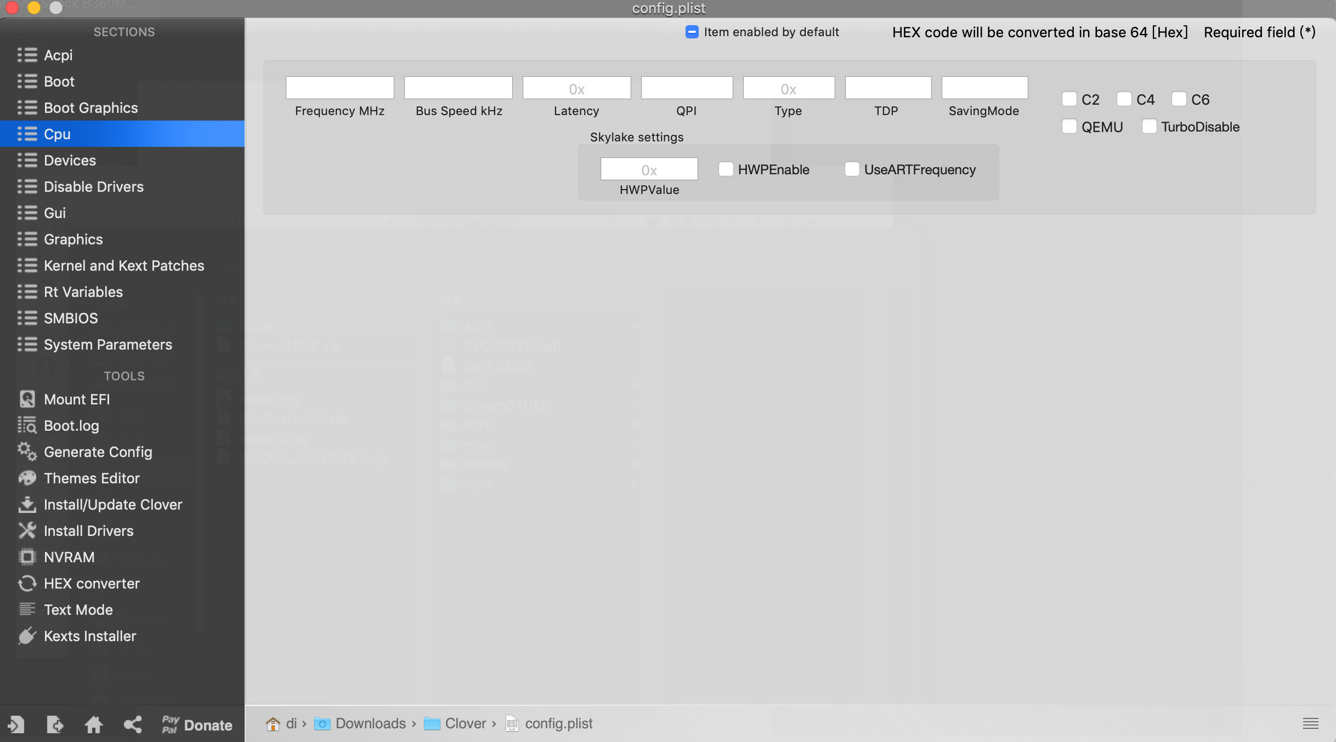Screen dimensions: 1336x742
Task: Enable the C2 checkbox
Action: tap(1069, 99)
